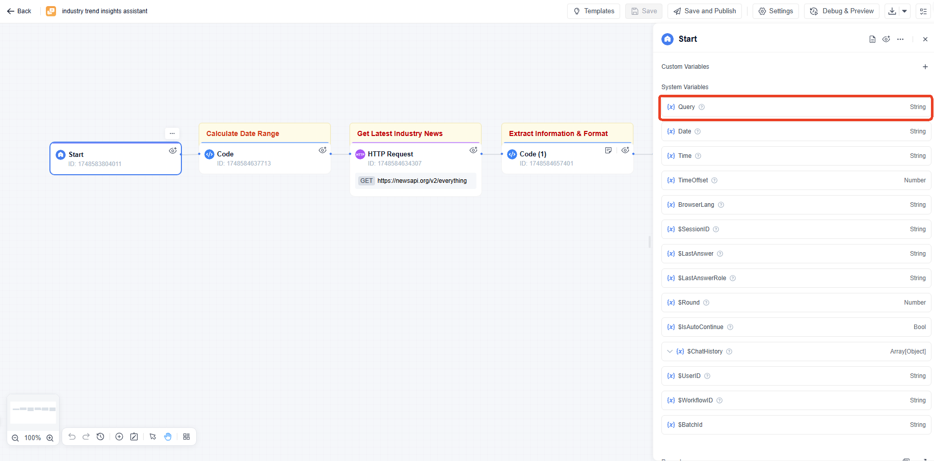This screenshot has height=461, width=934.
Task: Click the Save button
Action: click(644, 11)
